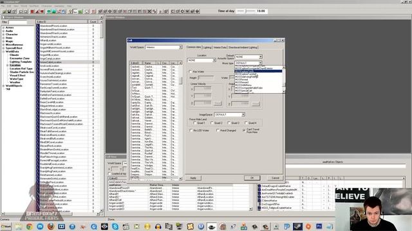Screen dimensions: 412x231
Task: Click the Redo toolbar icon
Action: click(x=26, y=12)
